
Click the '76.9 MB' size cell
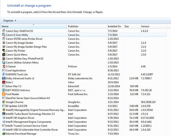(134, 90)
